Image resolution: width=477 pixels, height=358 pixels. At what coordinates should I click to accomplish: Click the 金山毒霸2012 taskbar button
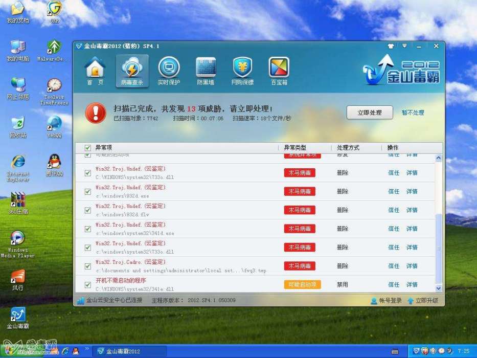pyautogui.click(x=129, y=352)
